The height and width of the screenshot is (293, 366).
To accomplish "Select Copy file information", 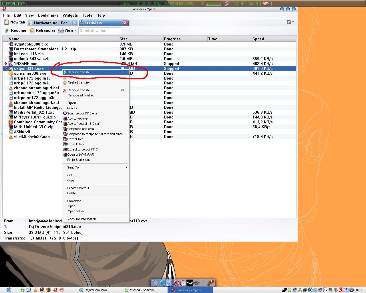I will coord(96,219).
